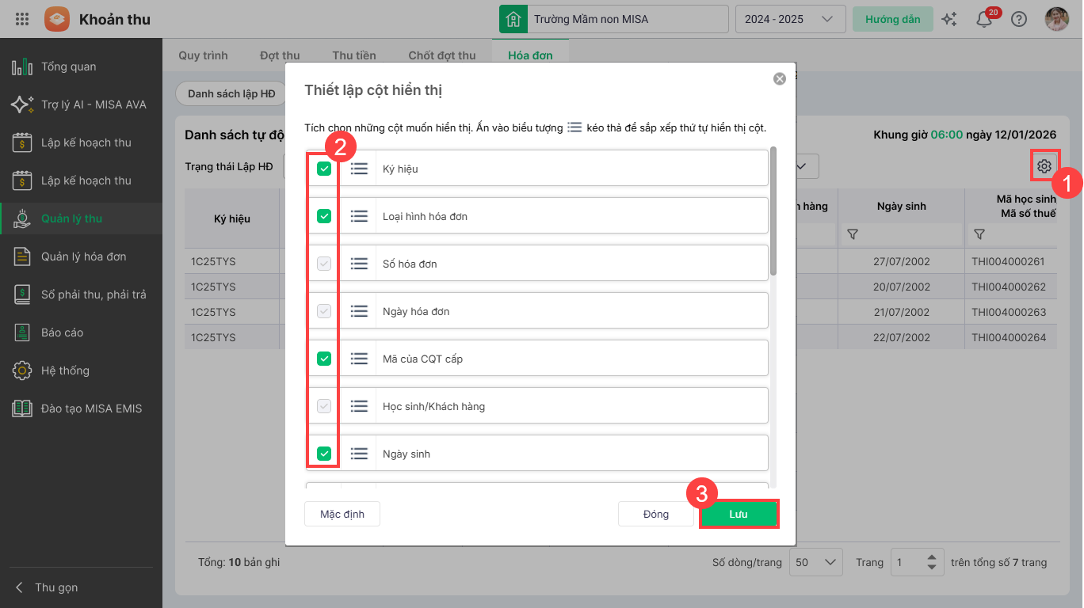Click the Mặc định button
This screenshot has width=1084, height=608.
(x=342, y=514)
